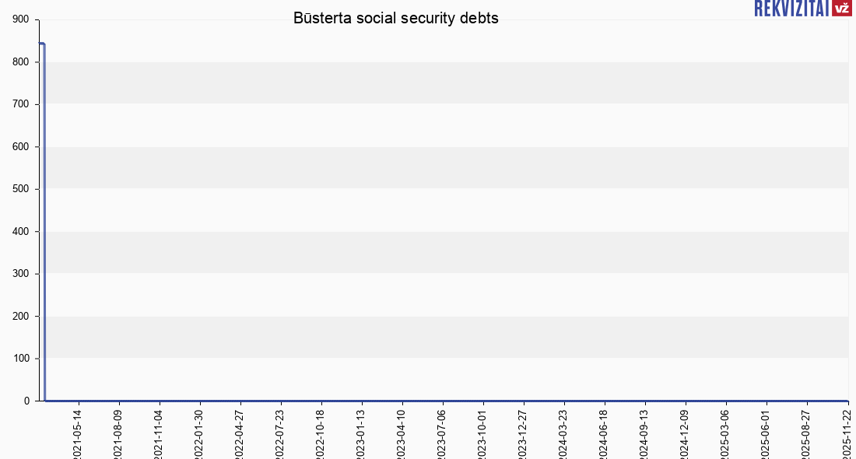
Task: Click the debt line peak near 840
Action: (x=41, y=44)
